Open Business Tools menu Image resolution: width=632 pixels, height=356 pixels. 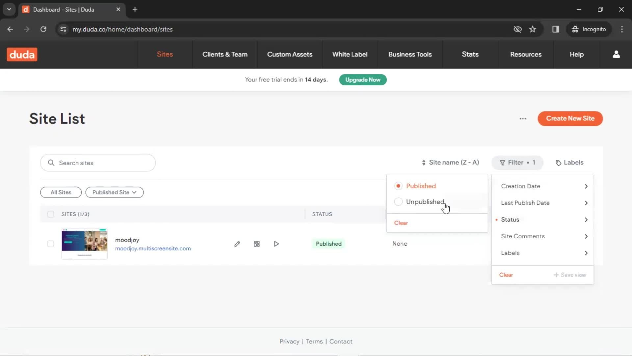coord(410,54)
